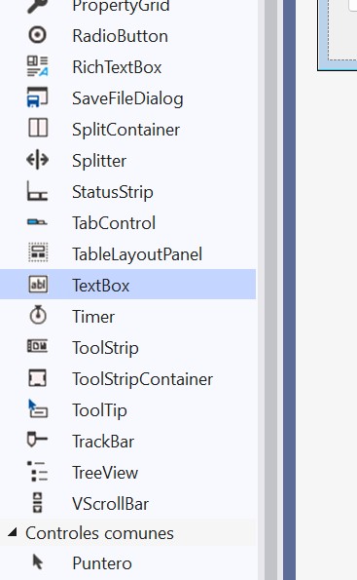Click the ToolTip label
Screen dimensions: 357x580
(x=99, y=410)
